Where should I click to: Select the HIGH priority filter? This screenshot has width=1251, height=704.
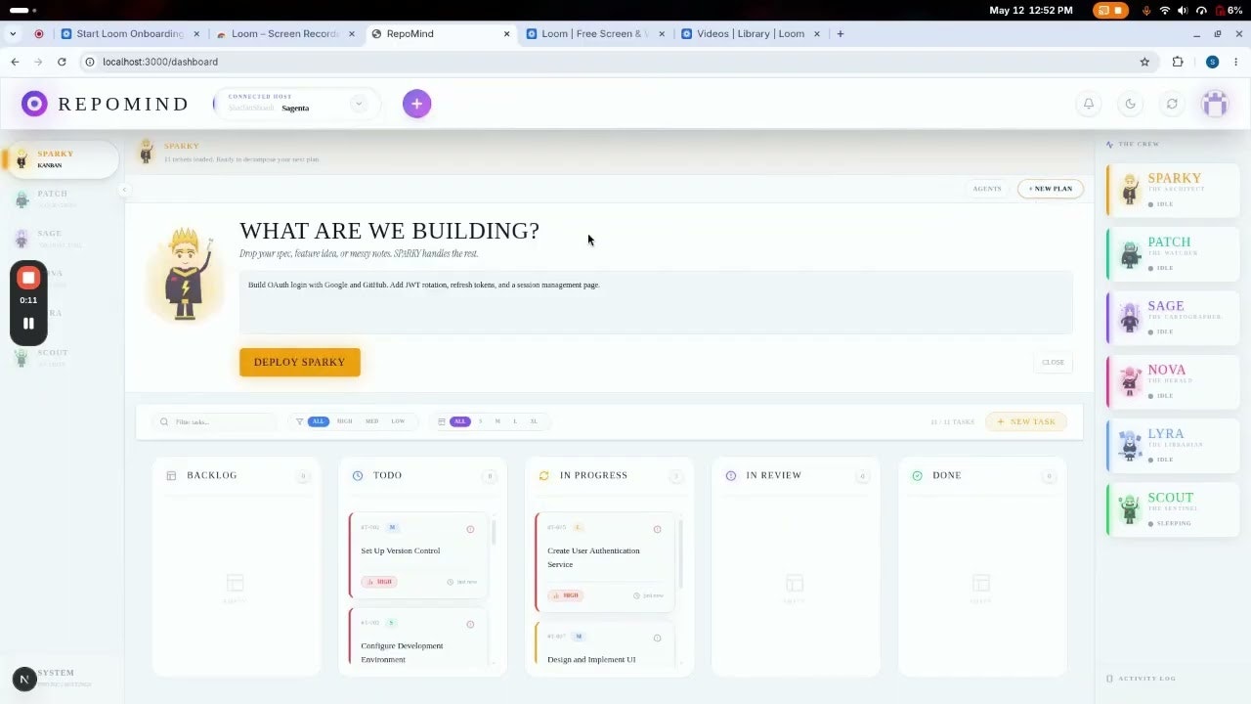point(345,421)
